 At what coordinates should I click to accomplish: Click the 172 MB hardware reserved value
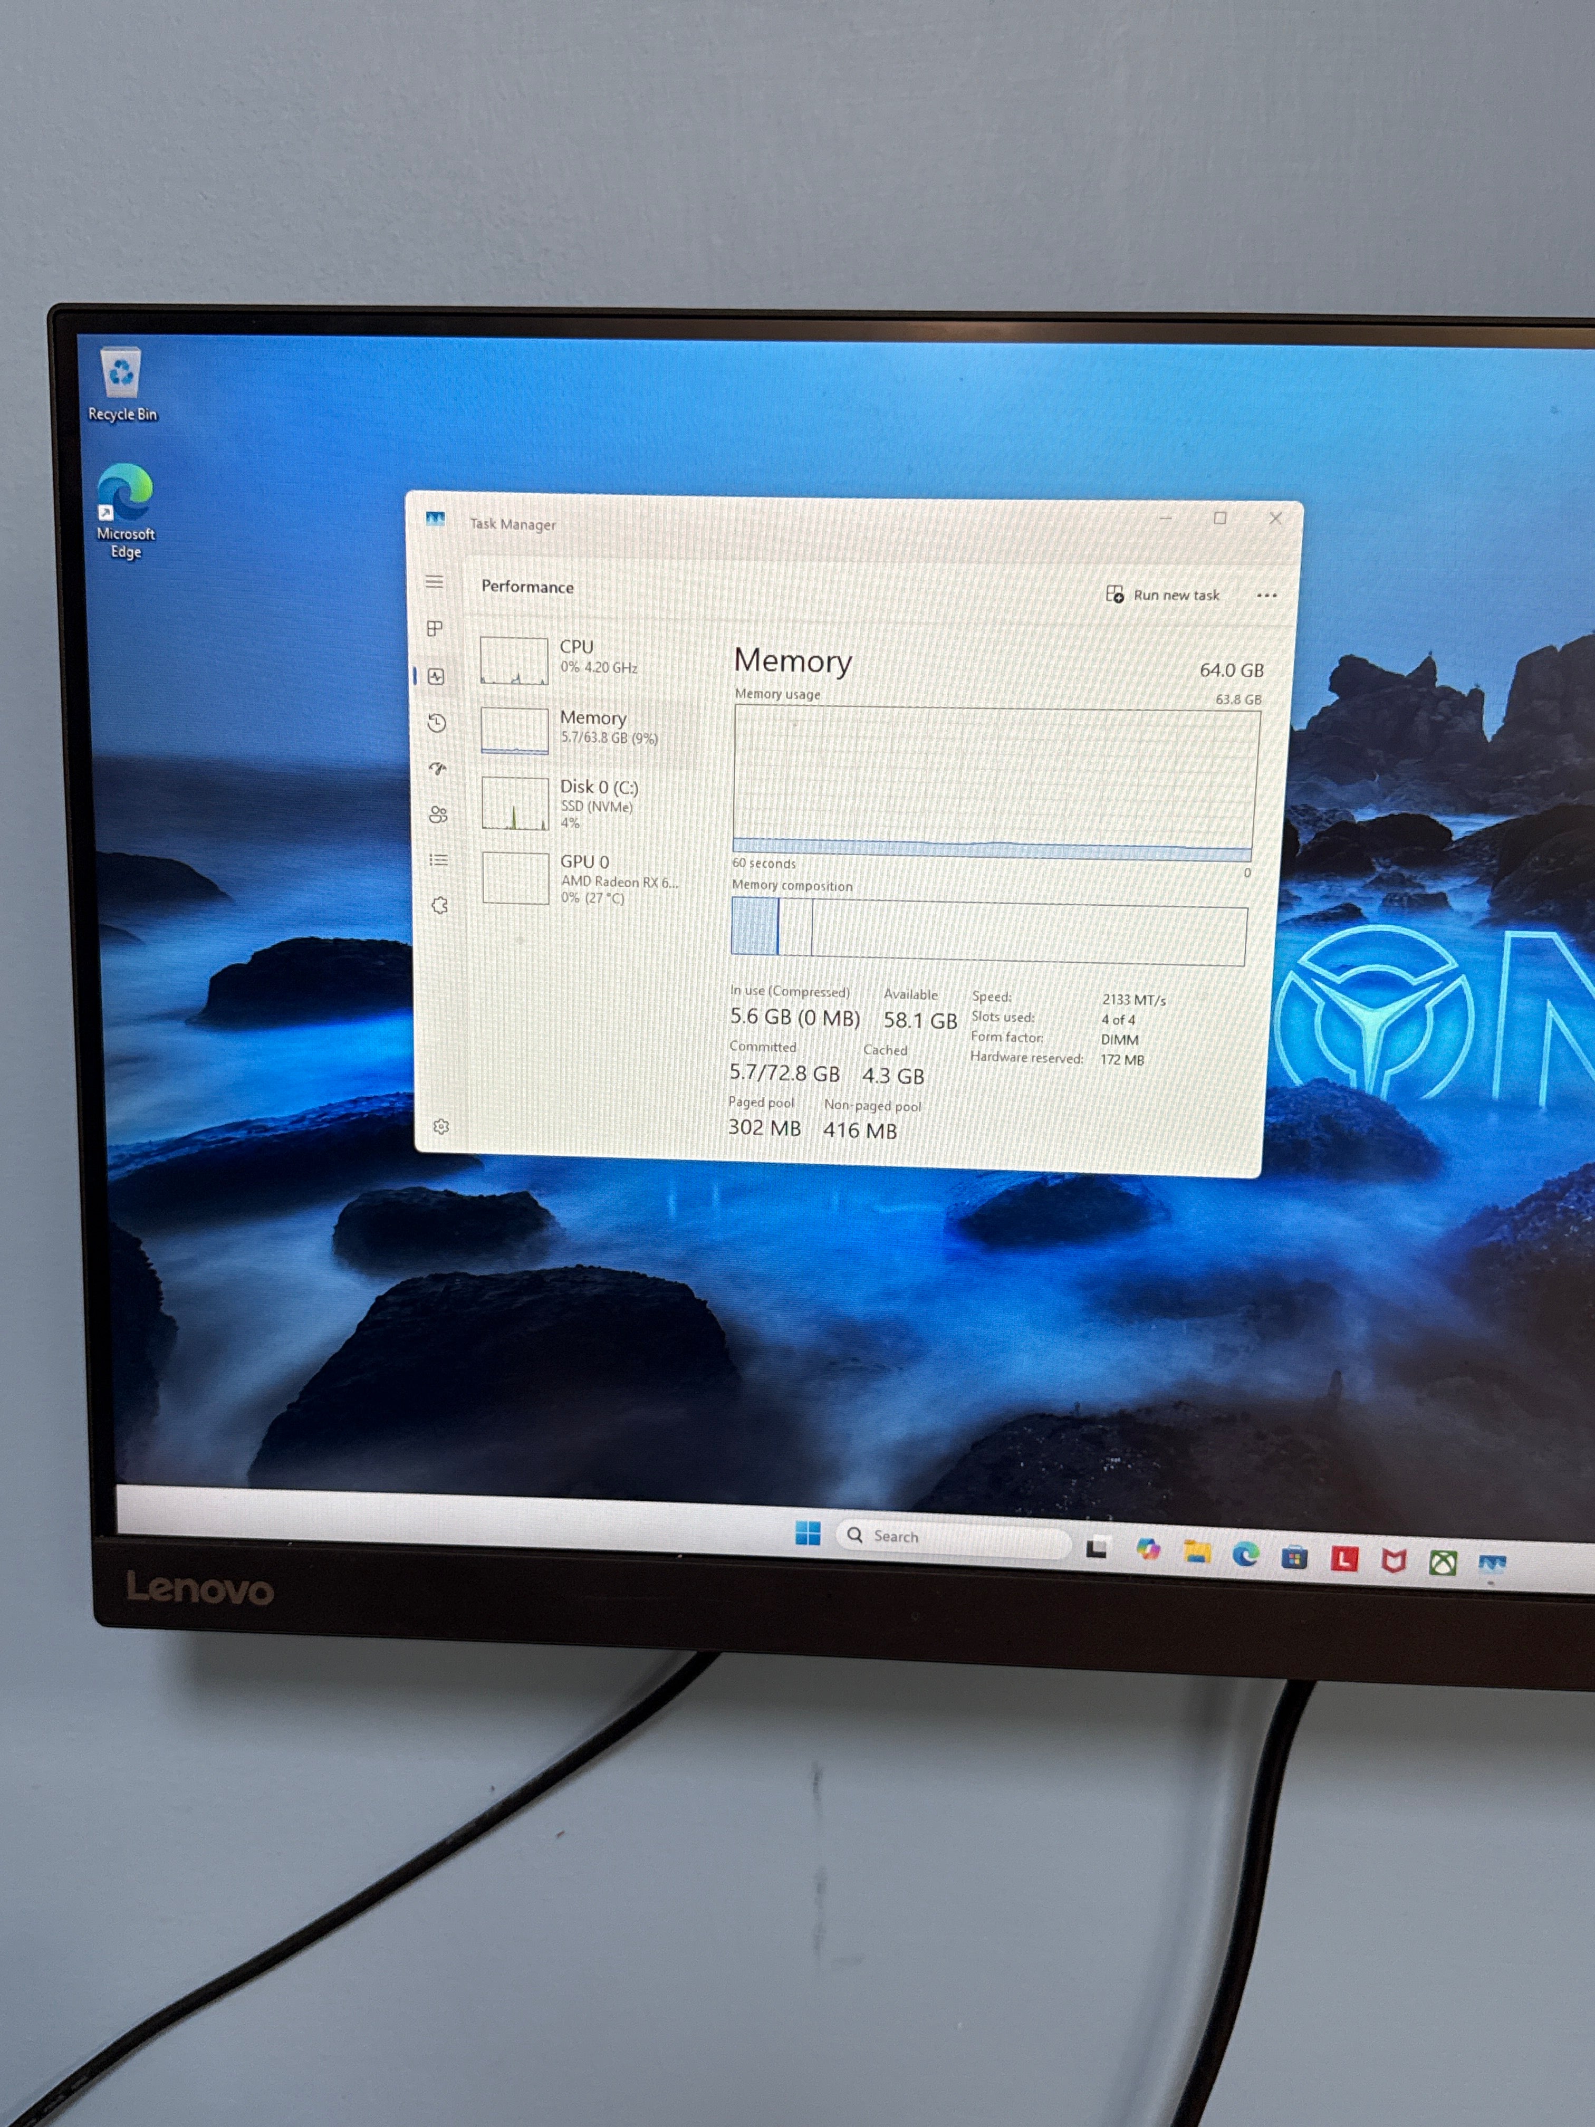(1122, 1060)
